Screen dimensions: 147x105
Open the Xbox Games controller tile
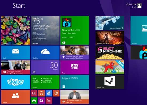tap(34, 101)
